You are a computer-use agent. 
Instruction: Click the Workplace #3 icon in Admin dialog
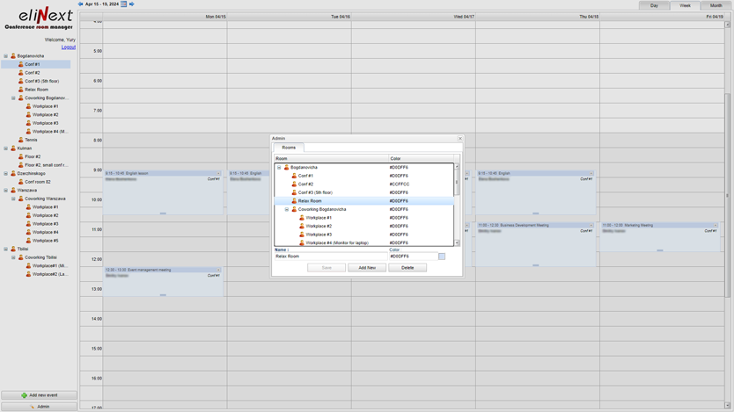click(302, 235)
